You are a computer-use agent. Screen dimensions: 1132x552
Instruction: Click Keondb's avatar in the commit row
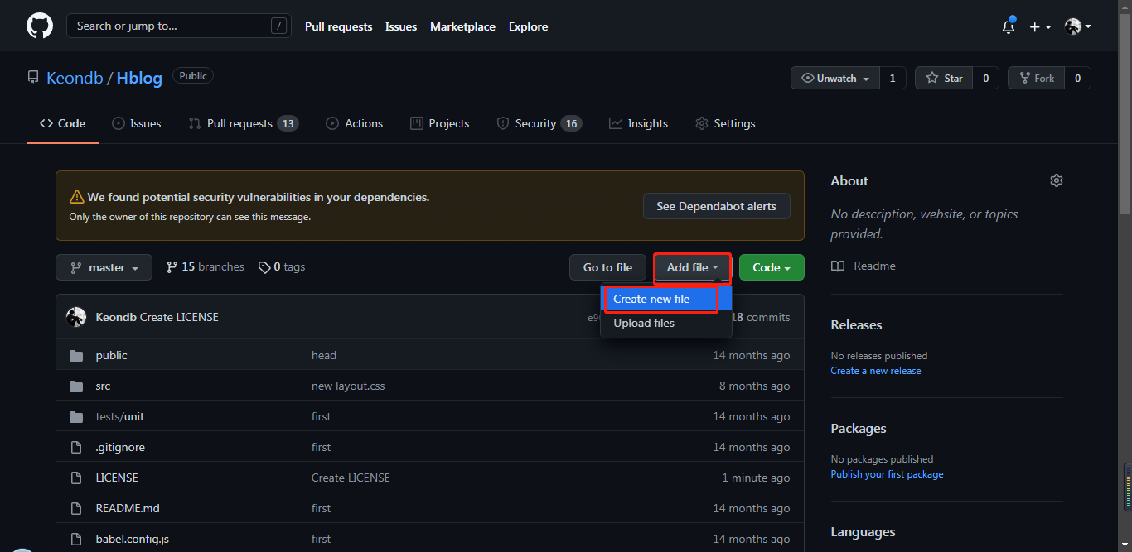pos(76,317)
